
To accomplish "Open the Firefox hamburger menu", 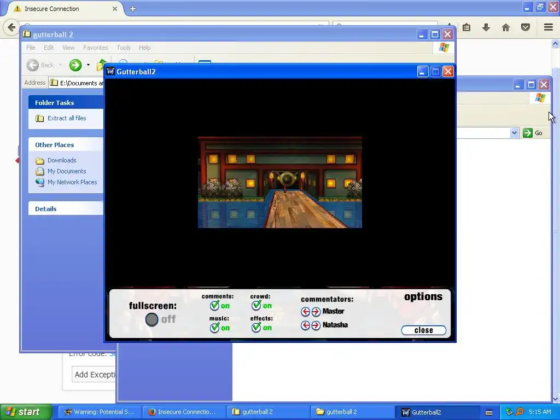I will click(x=549, y=27).
